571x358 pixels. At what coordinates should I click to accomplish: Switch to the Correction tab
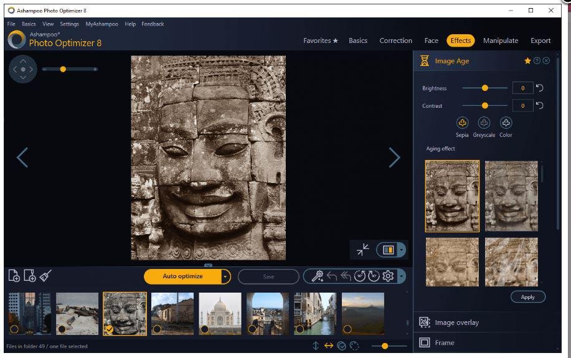point(395,40)
